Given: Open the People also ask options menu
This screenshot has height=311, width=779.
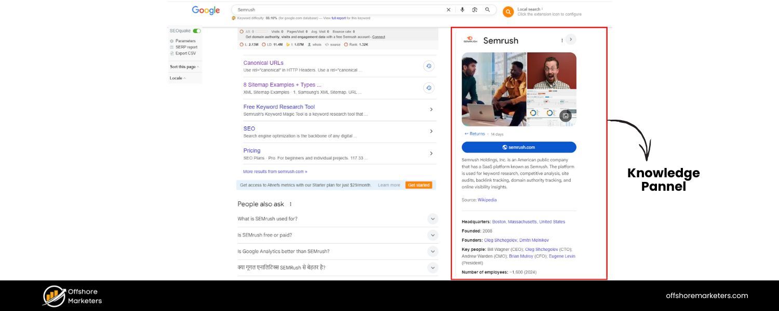Looking at the screenshot, I should point(290,204).
